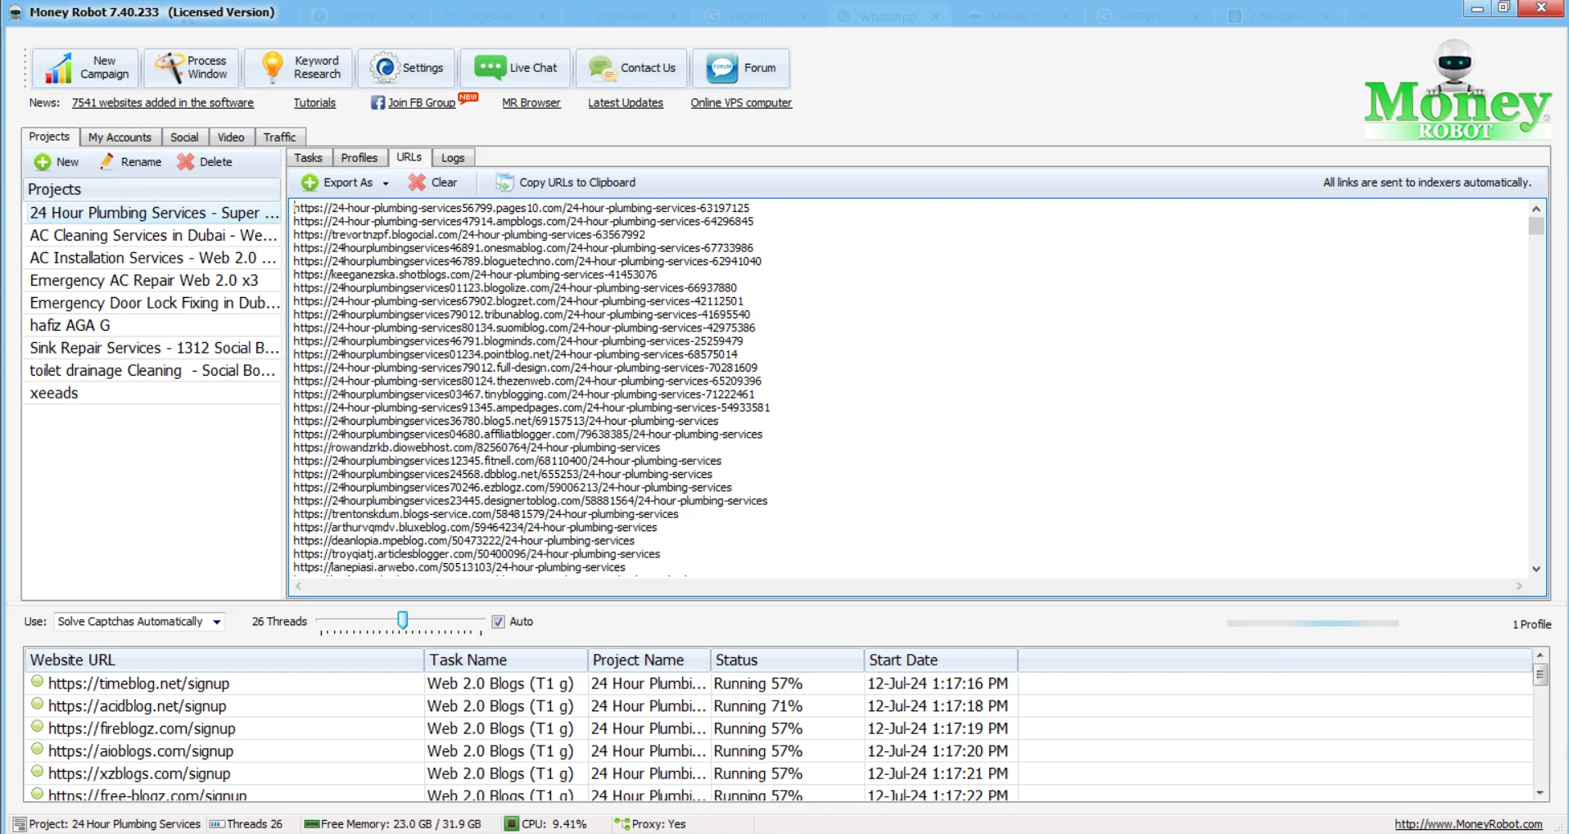1569x834 pixels.
Task: Open the Solve Captchas Automatically dropdown
Action: click(x=217, y=622)
